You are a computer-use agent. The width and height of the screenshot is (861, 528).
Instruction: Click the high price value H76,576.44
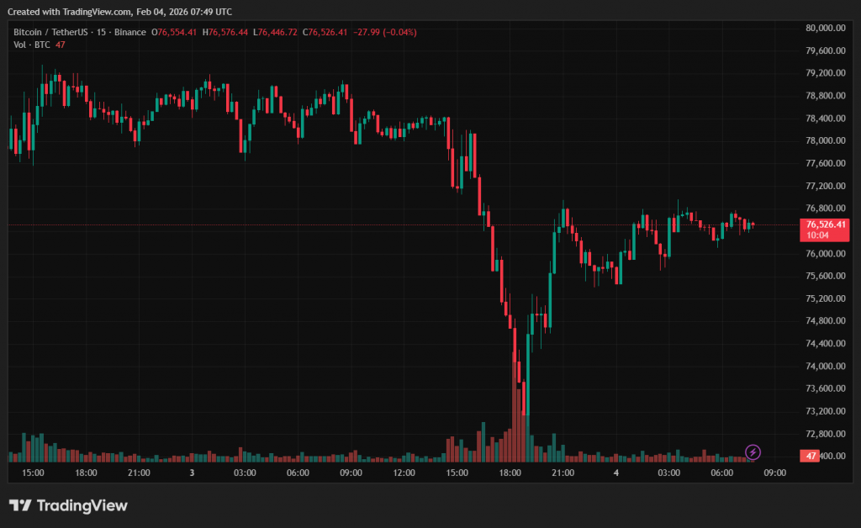coord(228,32)
